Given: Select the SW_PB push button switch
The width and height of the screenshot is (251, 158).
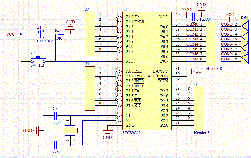Looking at the screenshot, I should 38,60.
